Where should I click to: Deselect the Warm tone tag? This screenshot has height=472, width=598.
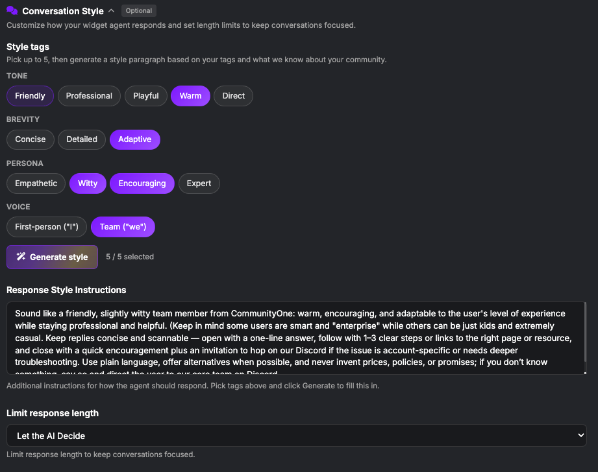190,96
